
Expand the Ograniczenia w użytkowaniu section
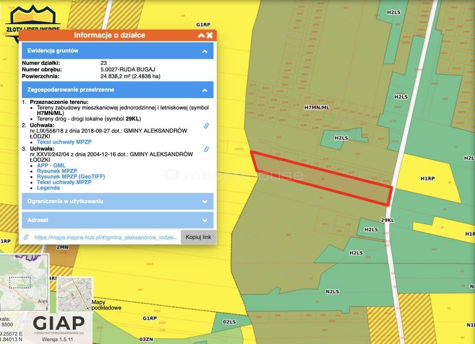pos(205,202)
